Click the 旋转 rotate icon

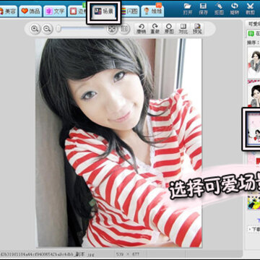point(235,9)
